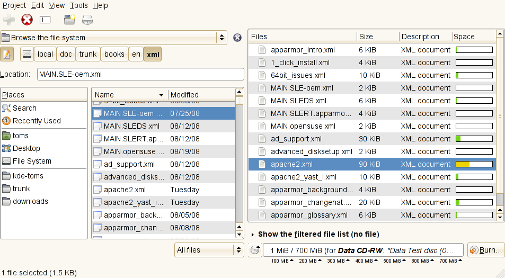Open the All files filter dropdown

[209, 250]
